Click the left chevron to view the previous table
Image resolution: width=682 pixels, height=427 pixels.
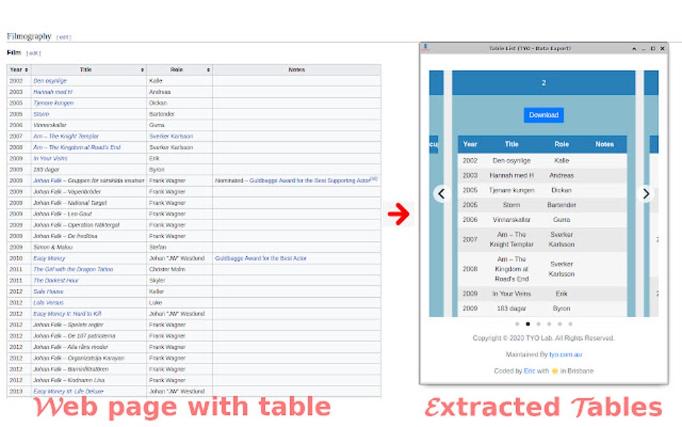point(441,193)
